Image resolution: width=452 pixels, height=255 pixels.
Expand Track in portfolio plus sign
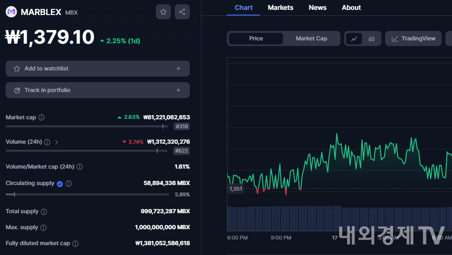tap(178, 90)
